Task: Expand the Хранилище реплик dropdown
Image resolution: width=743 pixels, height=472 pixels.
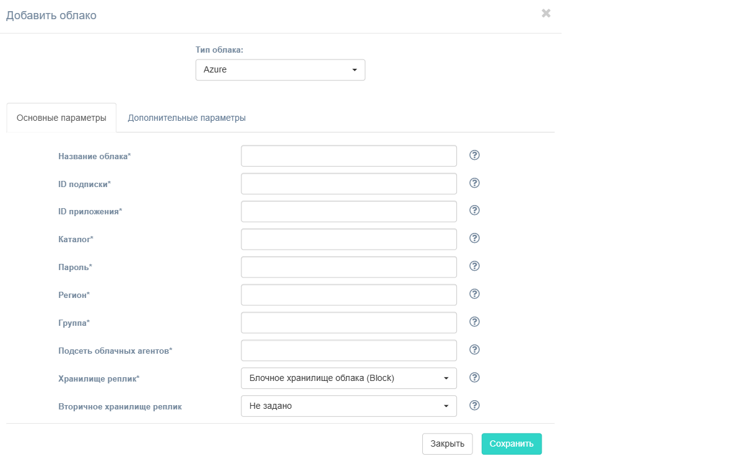Action: coord(349,378)
